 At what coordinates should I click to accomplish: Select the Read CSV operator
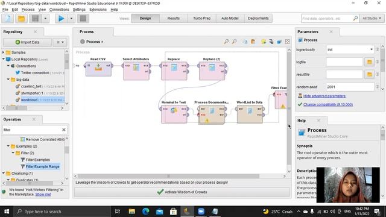98,69
